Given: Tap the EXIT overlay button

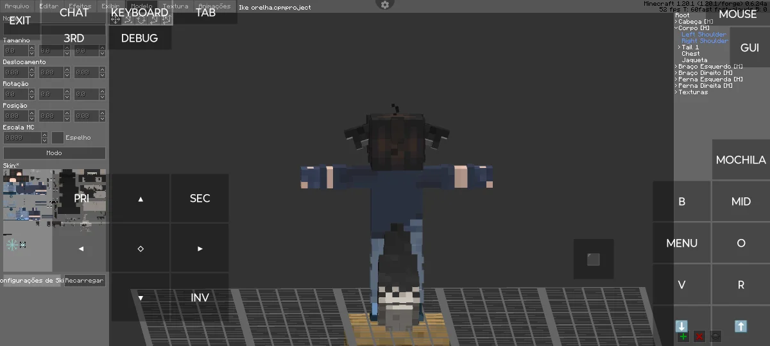Looking at the screenshot, I should click(x=20, y=21).
